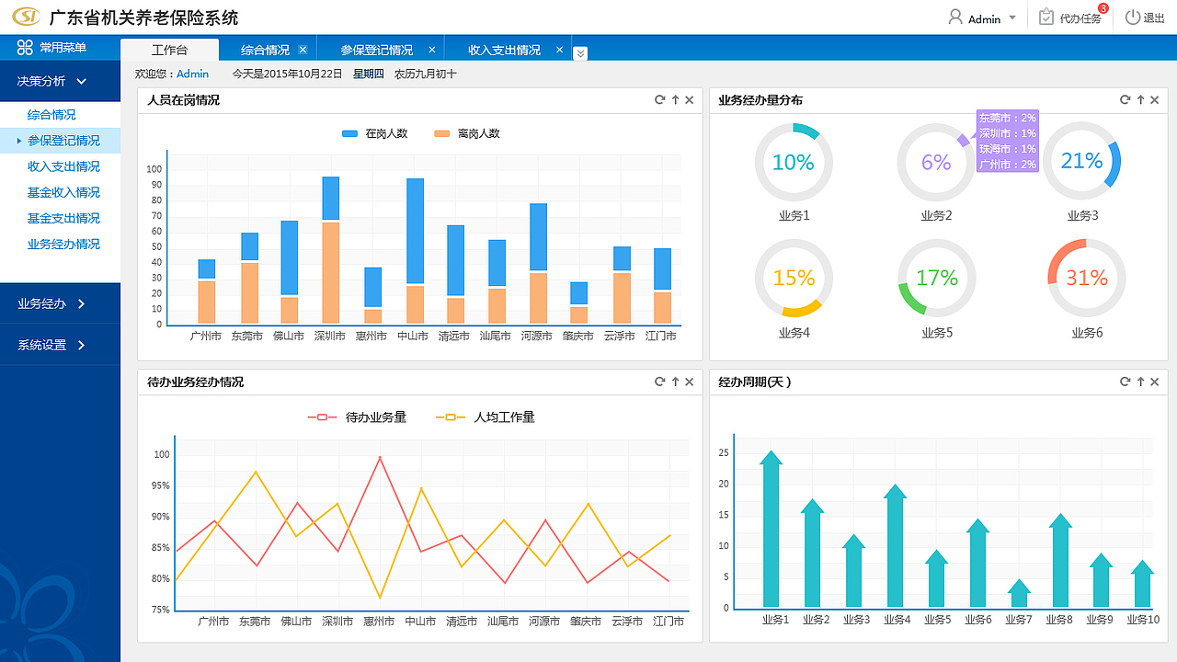The image size is (1177, 662).
Task: Click the 今天是2015年10月22日 date text
Action: (287, 74)
